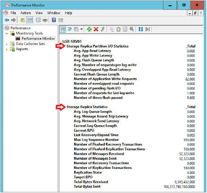The image size is (207, 193).
Task: Click the red Delete counter X icon
Action: [96, 29]
